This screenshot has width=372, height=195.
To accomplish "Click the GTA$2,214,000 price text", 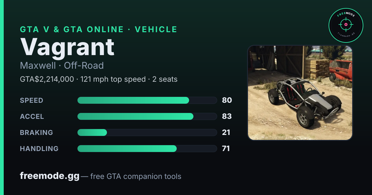I will coord(47,79).
